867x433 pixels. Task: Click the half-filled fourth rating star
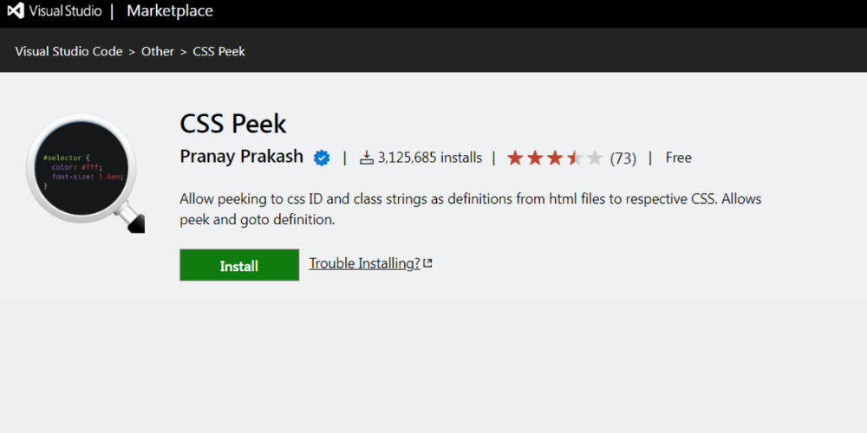pyautogui.click(x=575, y=158)
